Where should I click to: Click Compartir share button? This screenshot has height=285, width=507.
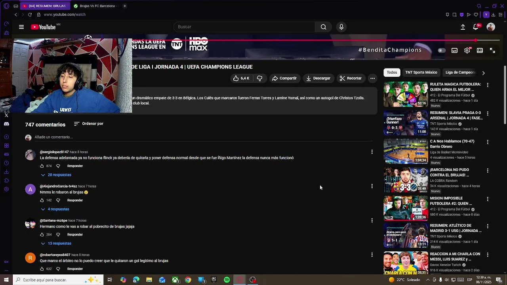coord(284,78)
